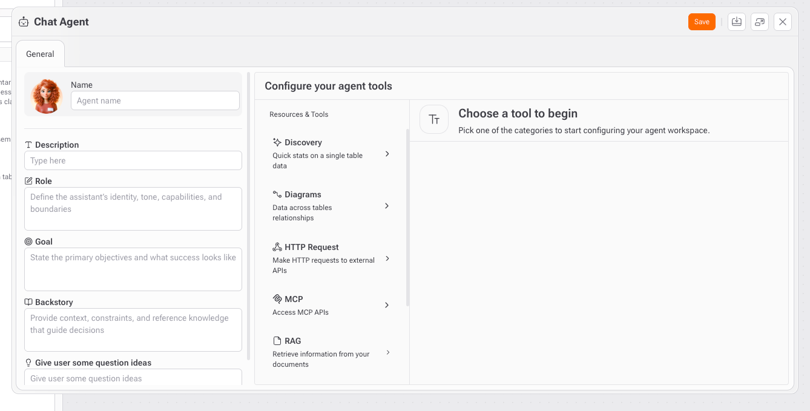Click the download icon in header
The image size is (810, 411).
click(736, 22)
